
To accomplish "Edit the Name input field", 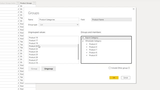I will coord(59,19).
